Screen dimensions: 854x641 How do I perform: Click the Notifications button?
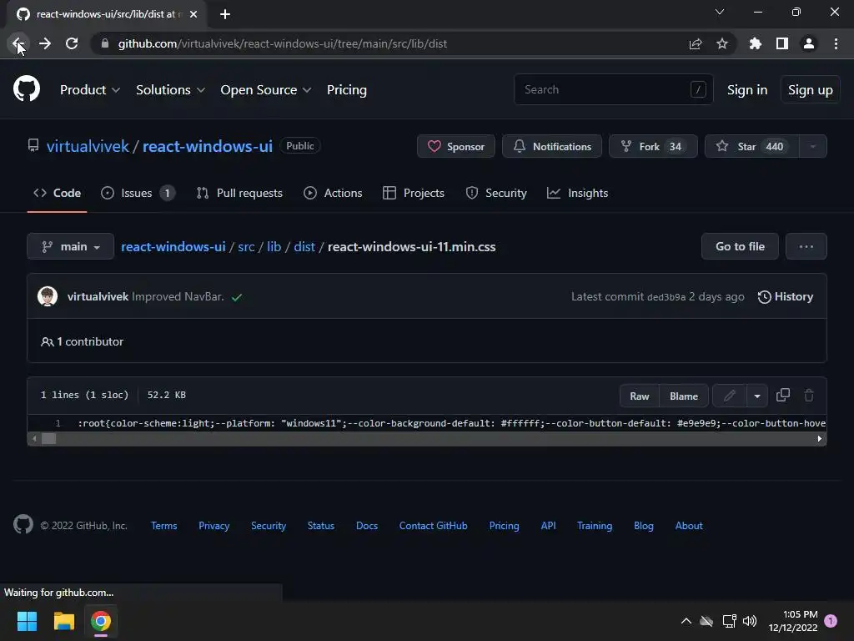click(552, 146)
